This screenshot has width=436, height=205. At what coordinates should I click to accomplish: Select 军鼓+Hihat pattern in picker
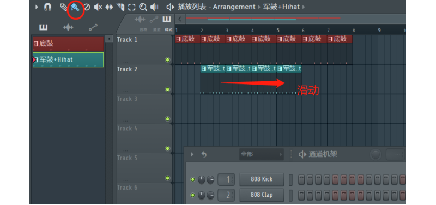[68, 59]
